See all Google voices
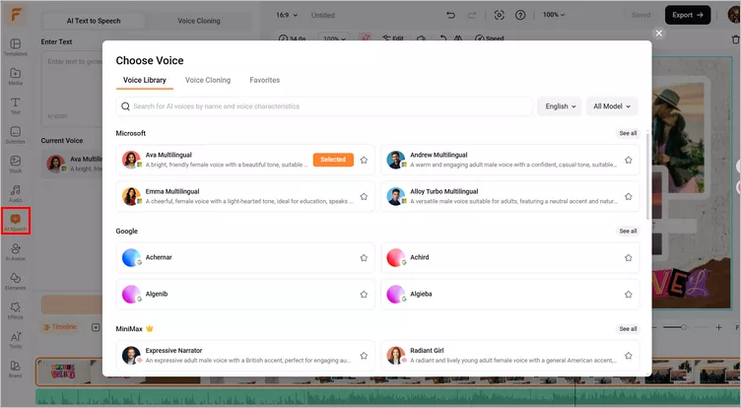The image size is (741, 408). pos(628,232)
